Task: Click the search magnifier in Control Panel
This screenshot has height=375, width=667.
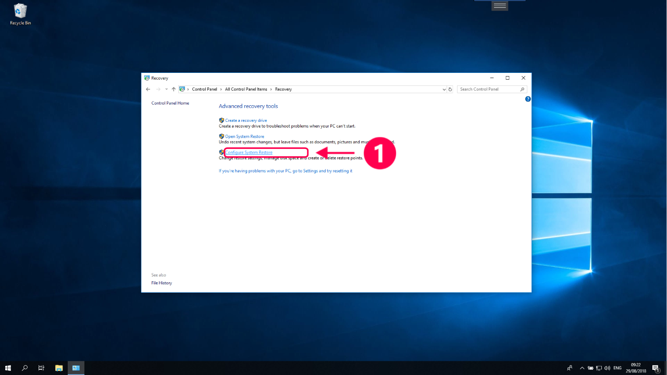Action: pyautogui.click(x=523, y=89)
